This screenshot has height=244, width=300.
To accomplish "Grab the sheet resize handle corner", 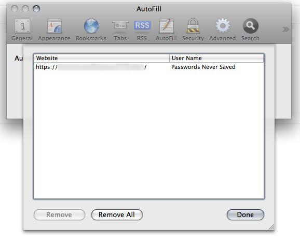I will pos(271,227).
